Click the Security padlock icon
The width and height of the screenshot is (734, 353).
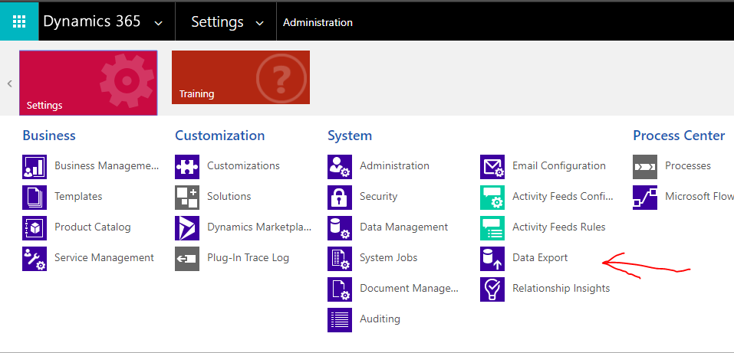point(339,198)
